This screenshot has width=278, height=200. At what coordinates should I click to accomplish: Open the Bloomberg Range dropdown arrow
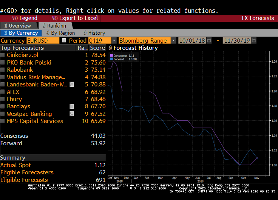click(173, 40)
